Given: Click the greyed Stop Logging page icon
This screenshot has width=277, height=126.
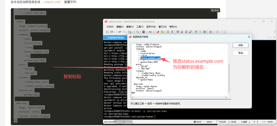Looking at the screenshot, I should [200, 32].
